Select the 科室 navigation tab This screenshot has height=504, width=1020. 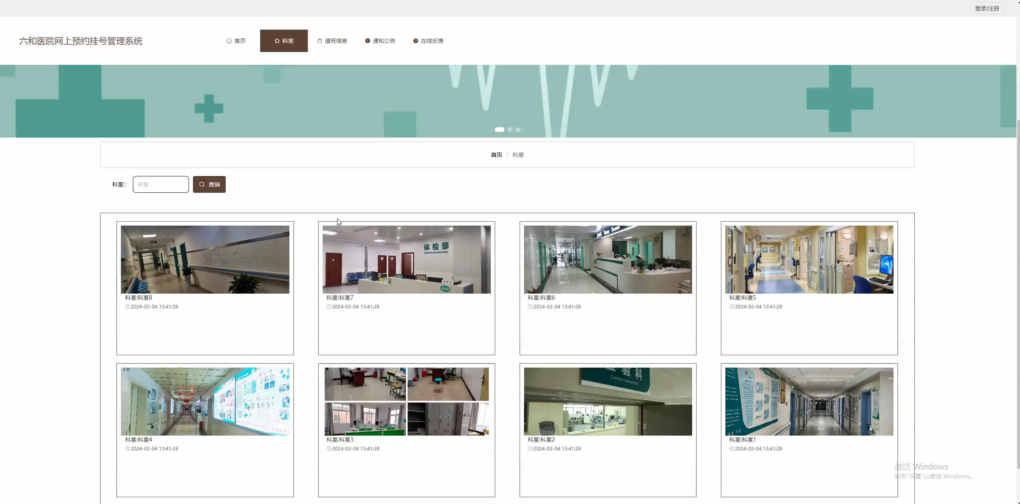[284, 41]
